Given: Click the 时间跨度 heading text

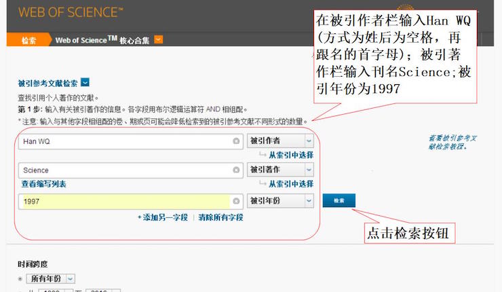Looking at the screenshot, I should (x=33, y=264).
